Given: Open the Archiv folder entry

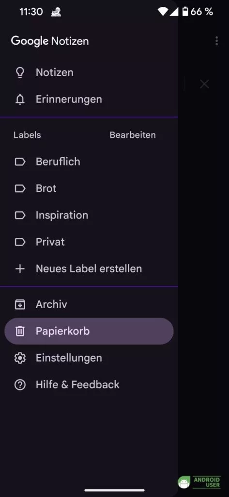Looking at the screenshot, I should [x=89, y=305].
